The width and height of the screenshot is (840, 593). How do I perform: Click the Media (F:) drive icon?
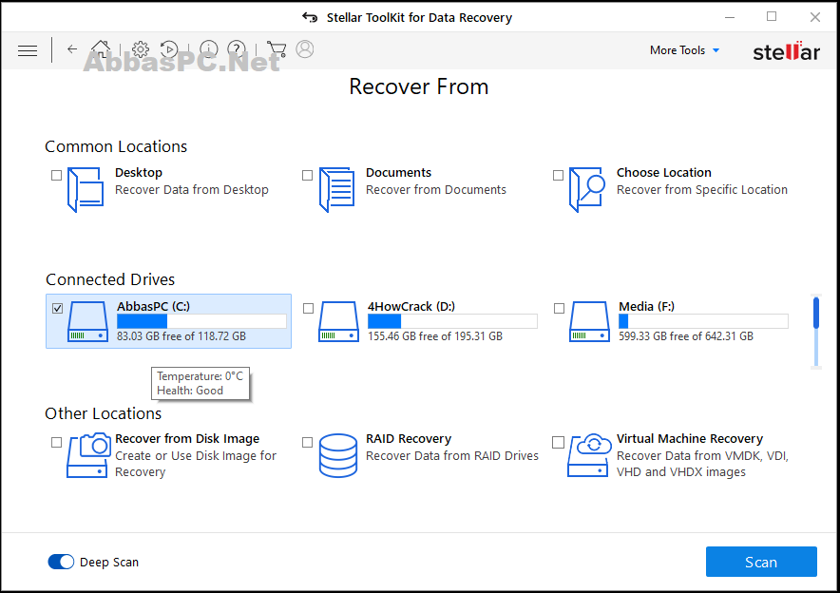tap(589, 321)
